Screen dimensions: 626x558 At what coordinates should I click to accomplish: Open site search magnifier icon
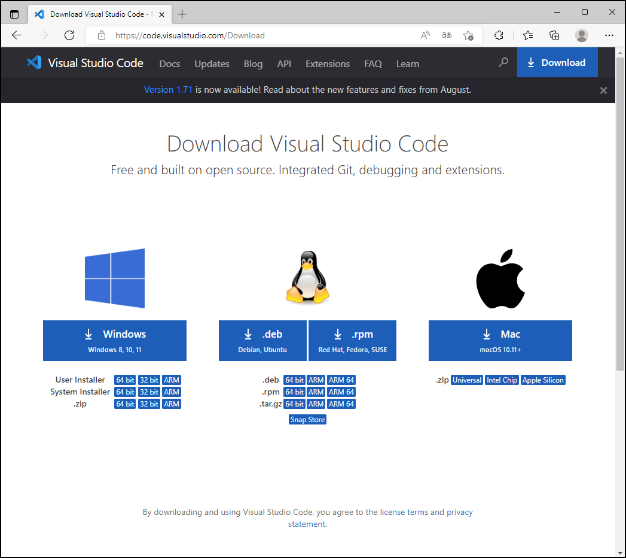[x=503, y=62]
